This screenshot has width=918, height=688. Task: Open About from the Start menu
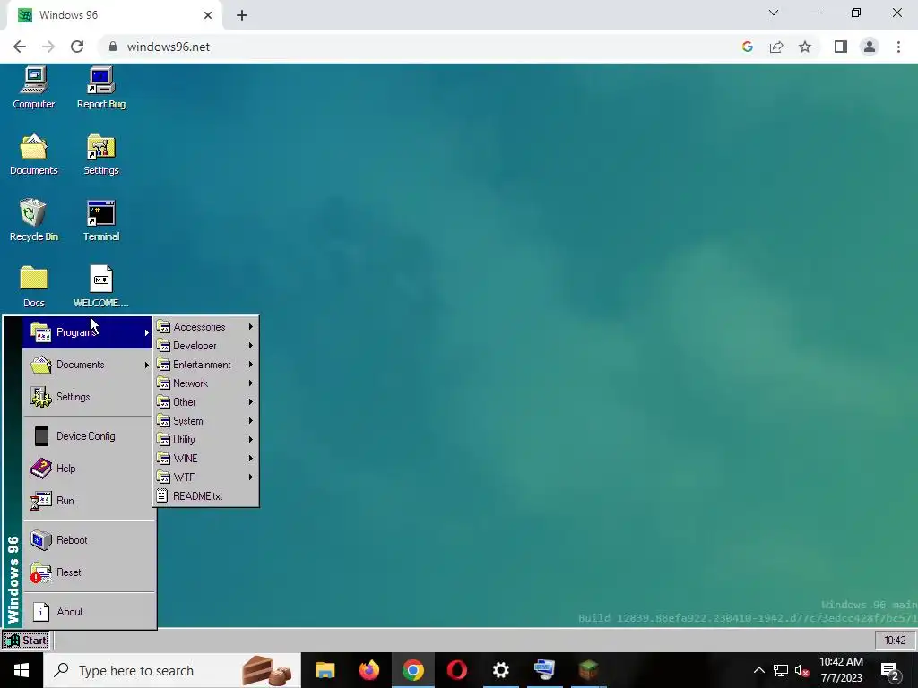coord(87,611)
